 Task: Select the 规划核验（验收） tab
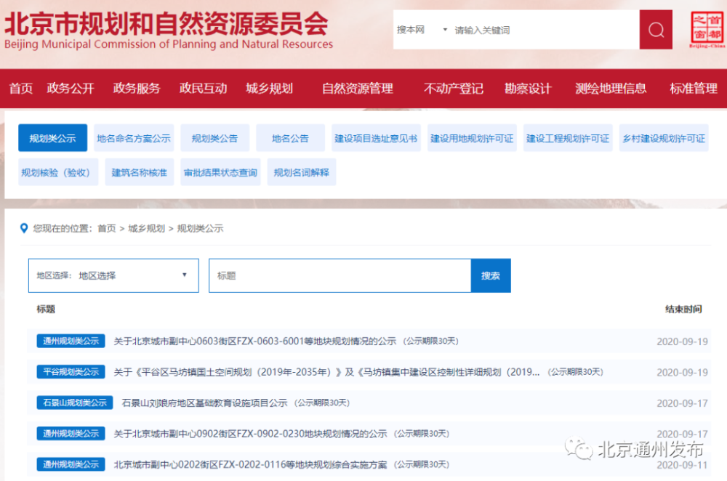click(57, 171)
